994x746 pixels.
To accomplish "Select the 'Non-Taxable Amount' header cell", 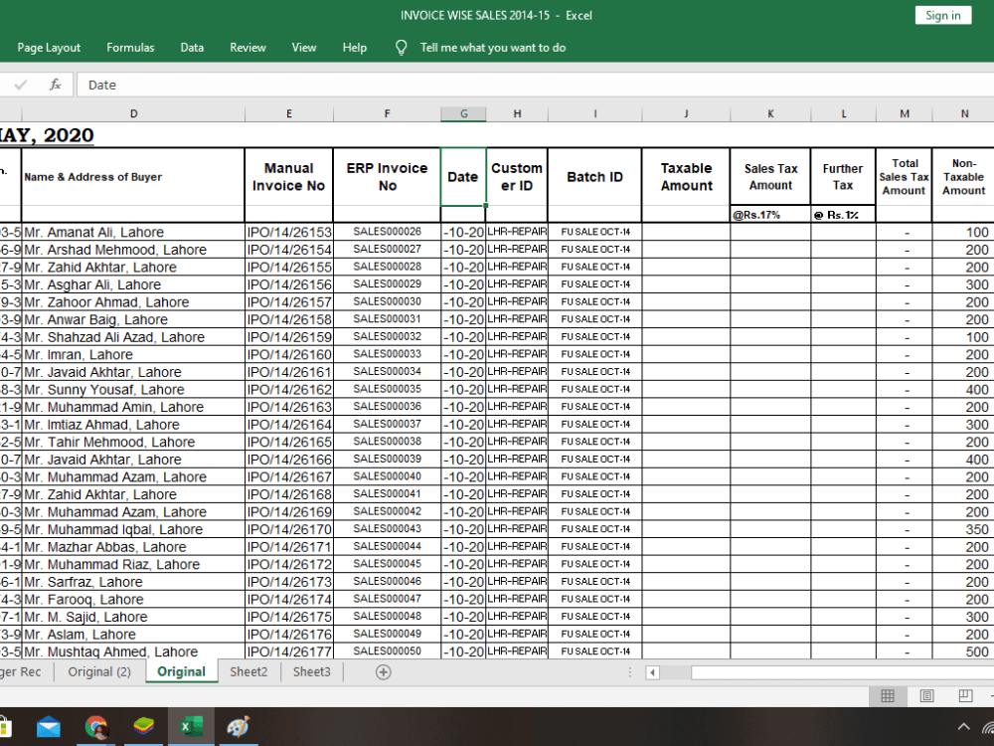I will [963, 177].
